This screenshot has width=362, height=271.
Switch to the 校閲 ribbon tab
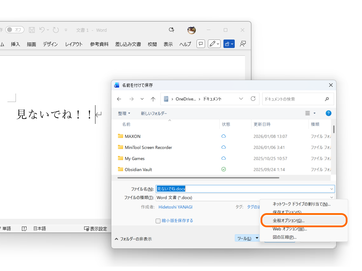(152, 44)
